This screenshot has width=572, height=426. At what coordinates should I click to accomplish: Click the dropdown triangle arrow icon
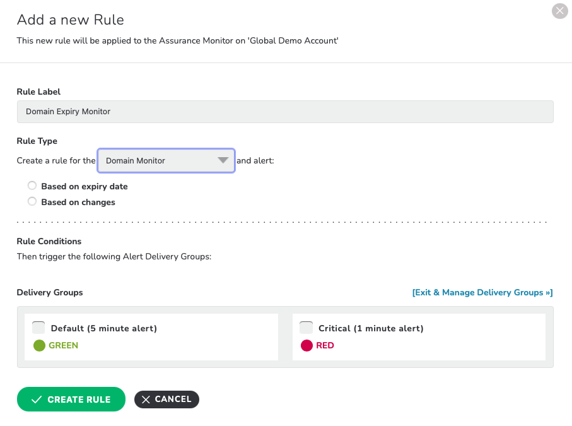(223, 160)
